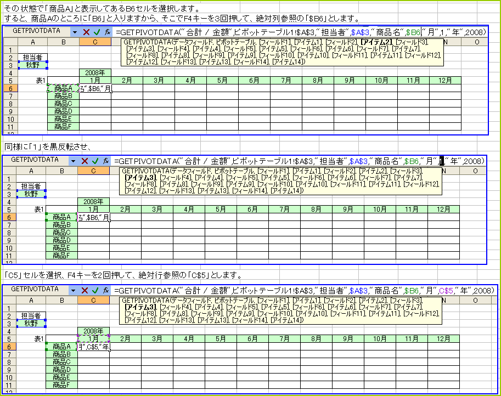Click cell 秋野 in the top screenshot

tap(32, 65)
